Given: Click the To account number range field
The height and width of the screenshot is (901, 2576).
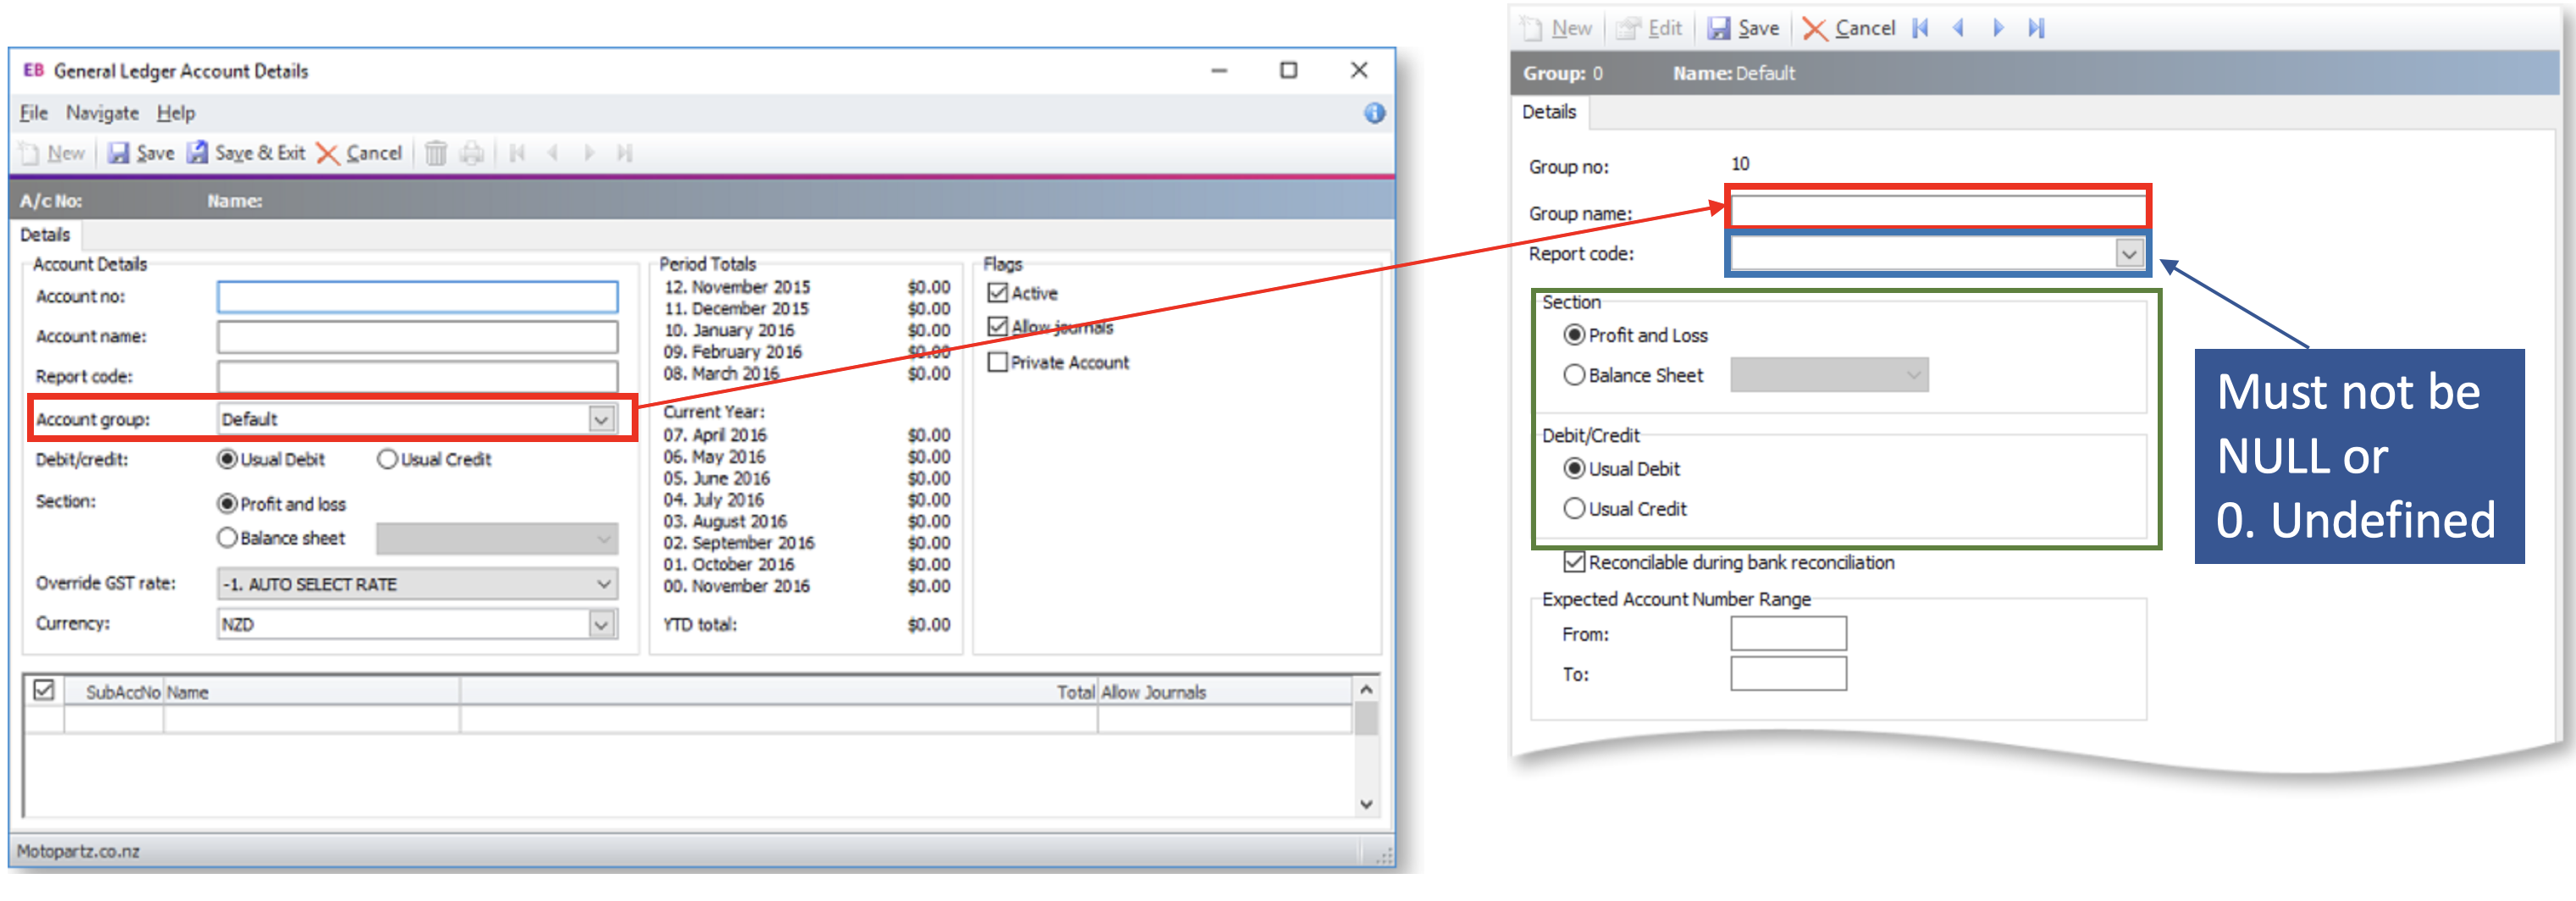Looking at the screenshot, I should pos(1788,673).
